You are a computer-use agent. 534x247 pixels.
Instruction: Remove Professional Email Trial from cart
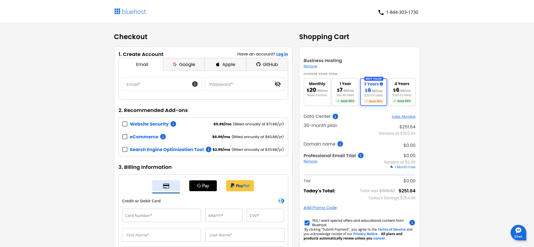coord(310,161)
